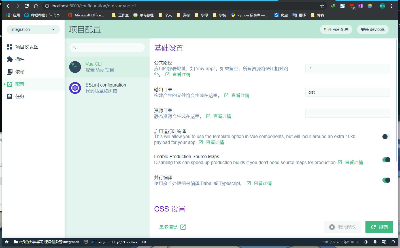Image resolution: width=400 pixels, height=248 pixels.
Task: Select the 插件 plugins icon in sidebar
Action: pyautogui.click(x=9, y=59)
